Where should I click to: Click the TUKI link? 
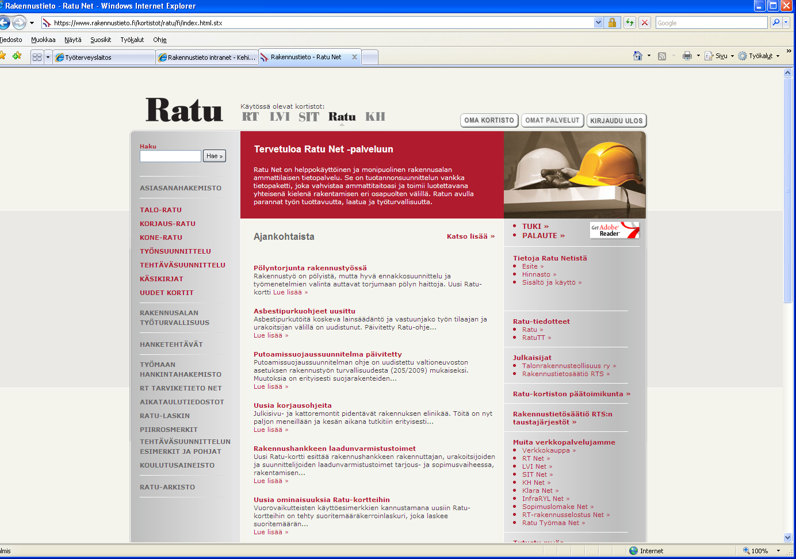[x=535, y=226]
